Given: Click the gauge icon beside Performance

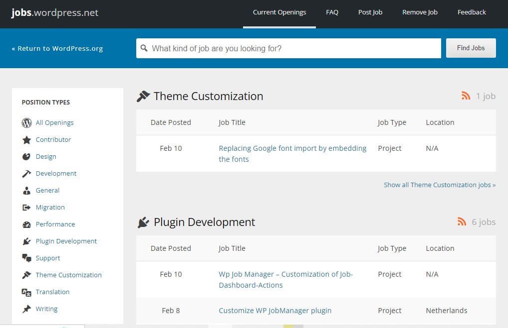Looking at the screenshot, I should 26,224.
